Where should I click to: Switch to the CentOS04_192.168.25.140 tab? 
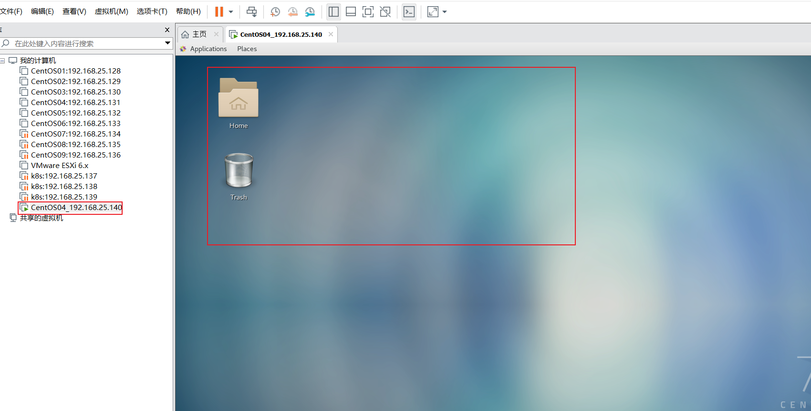(x=281, y=34)
